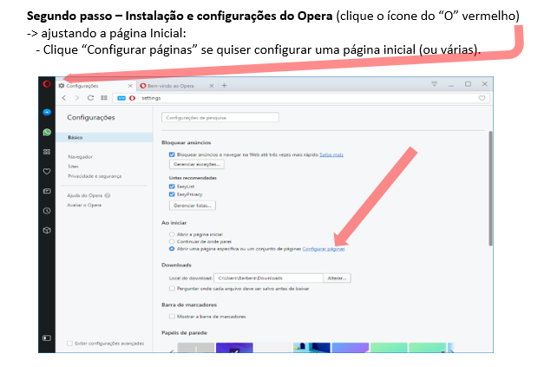Select Privacidade e segurança section
Viewport: 544px width, 367px height.
pos(95,176)
